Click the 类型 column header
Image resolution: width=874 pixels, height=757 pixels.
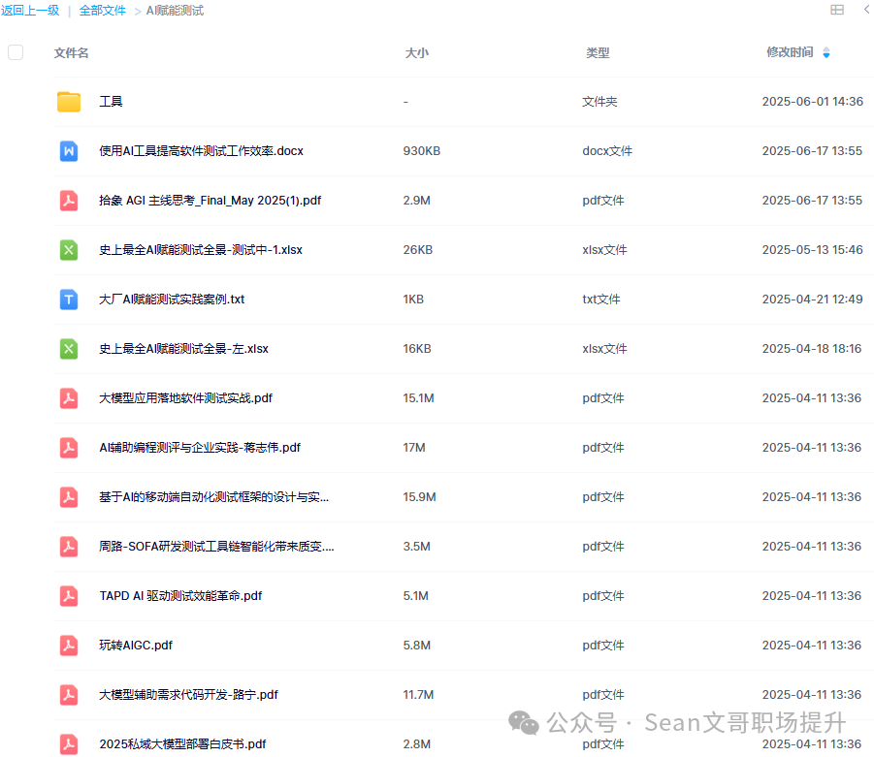[x=598, y=53]
